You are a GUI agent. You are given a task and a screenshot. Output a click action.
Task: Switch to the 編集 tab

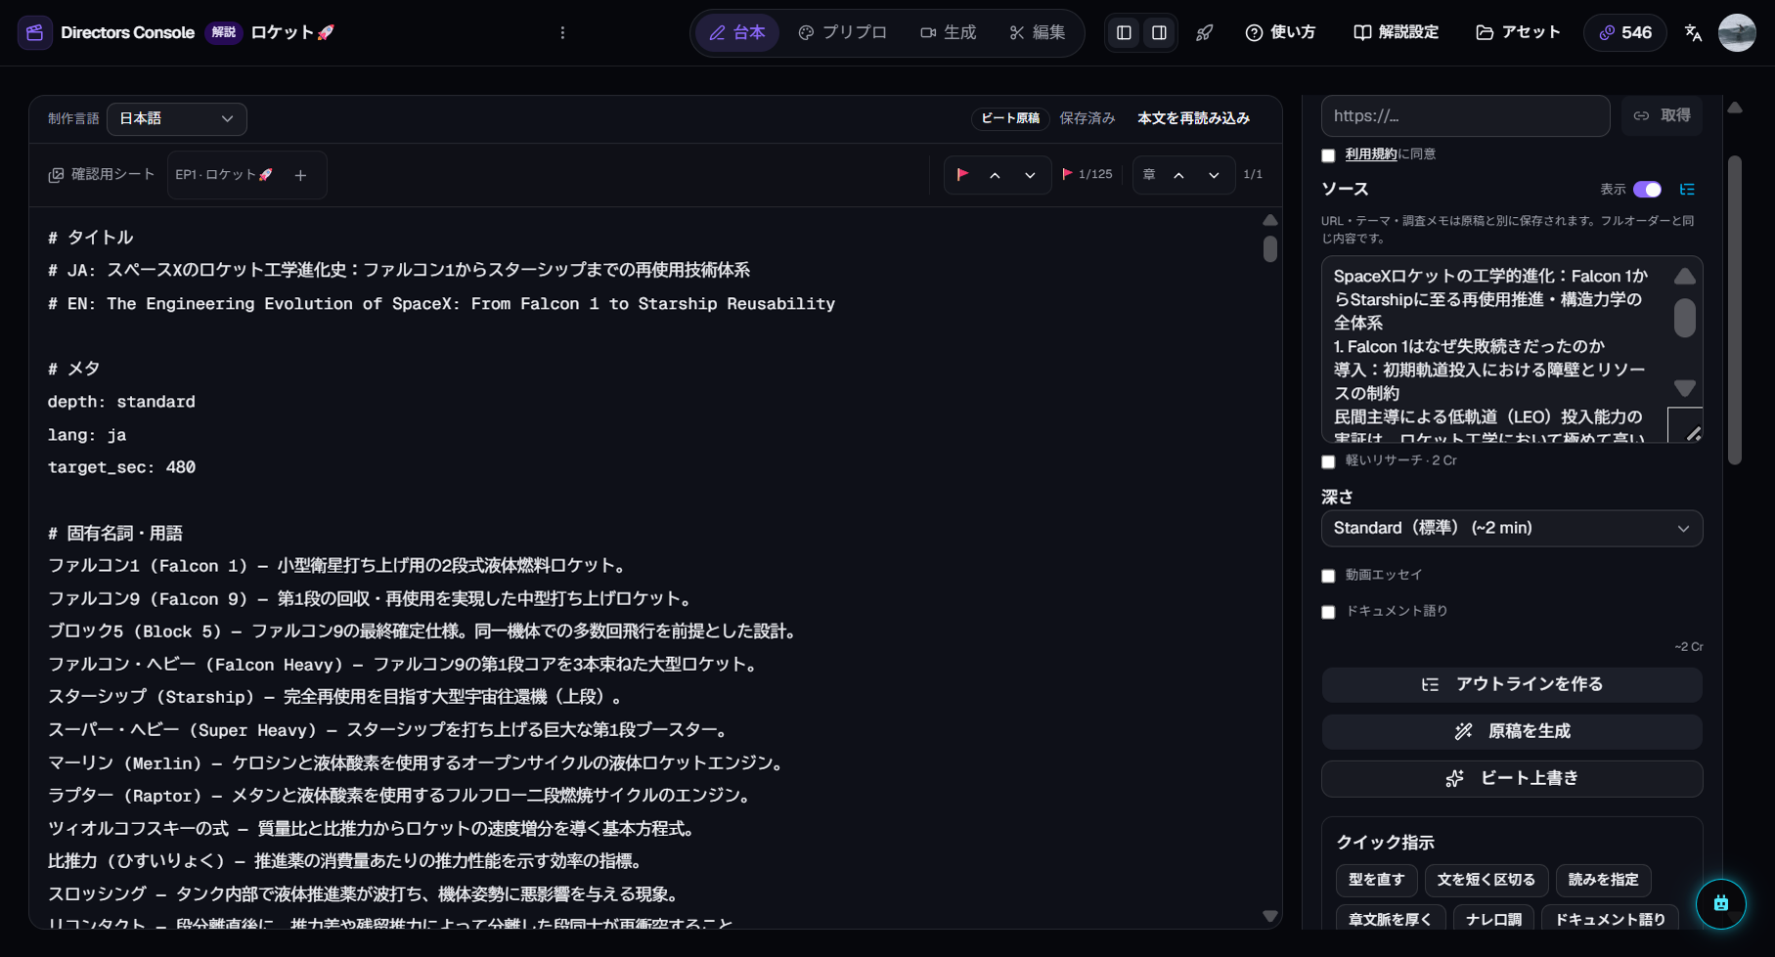(x=1038, y=32)
